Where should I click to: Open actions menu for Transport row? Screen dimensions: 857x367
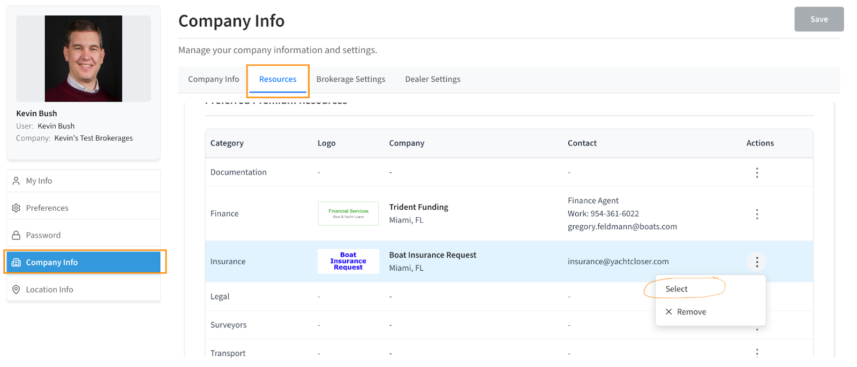(x=756, y=353)
